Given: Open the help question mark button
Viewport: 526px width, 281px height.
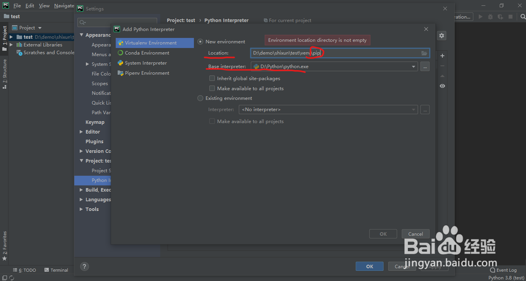Looking at the screenshot, I should (84, 266).
